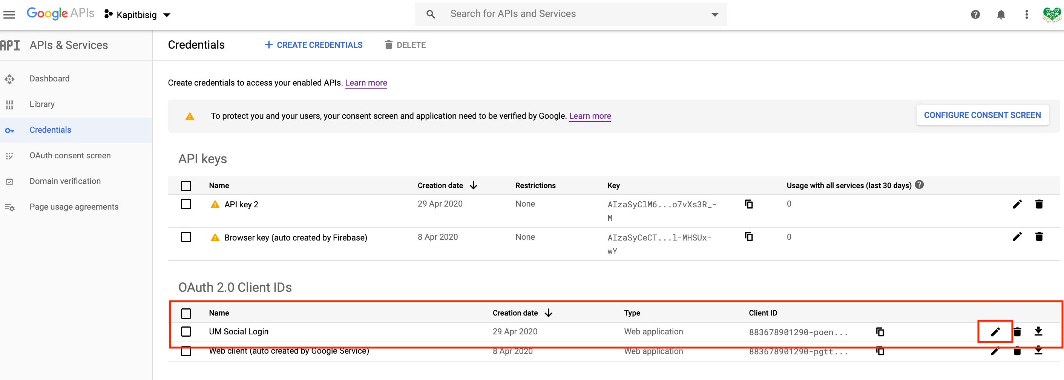This screenshot has width=1064, height=380.
Task: Edit the Browser key with pencil icon
Action: coord(1017,237)
